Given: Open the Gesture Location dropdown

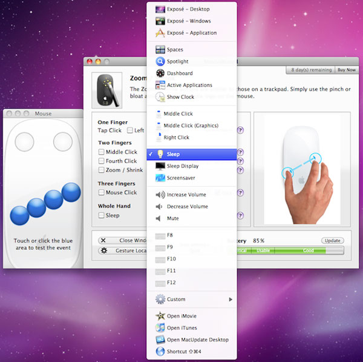Looking at the screenshot, I should tap(122, 250).
